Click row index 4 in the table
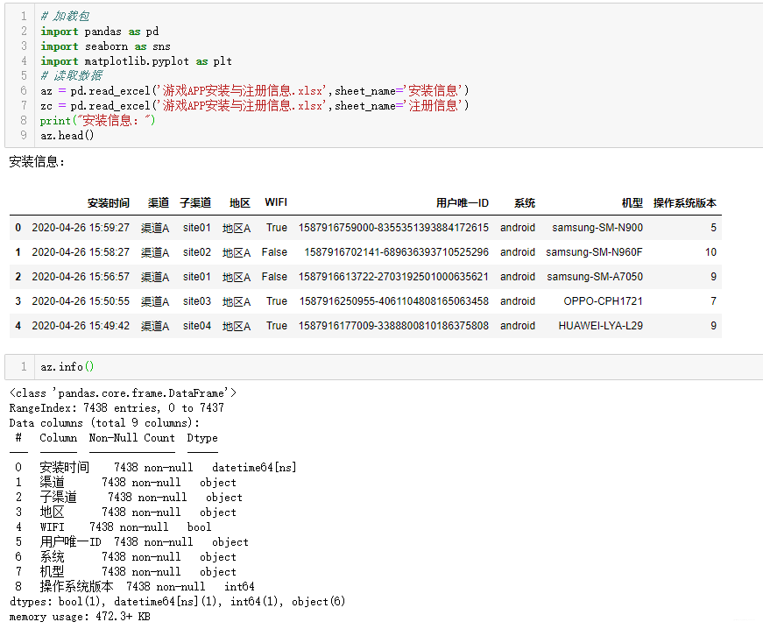This screenshot has height=629, width=763. [18, 326]
